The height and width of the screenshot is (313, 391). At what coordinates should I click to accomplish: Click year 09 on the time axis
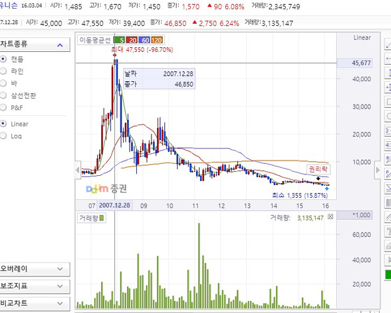[x=144, y=206]
